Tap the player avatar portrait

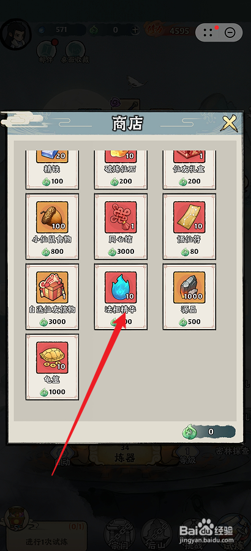pos(16,34)
